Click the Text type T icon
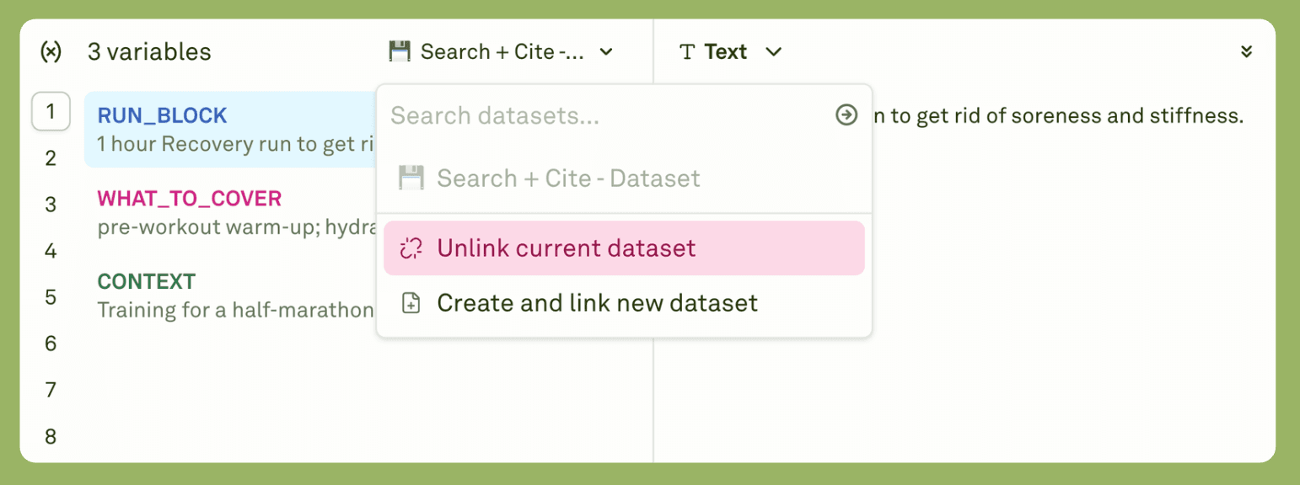Screen dimensions: 1300x485 tap(687, 52)
